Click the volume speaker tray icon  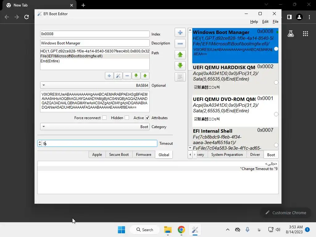(278, 230)
